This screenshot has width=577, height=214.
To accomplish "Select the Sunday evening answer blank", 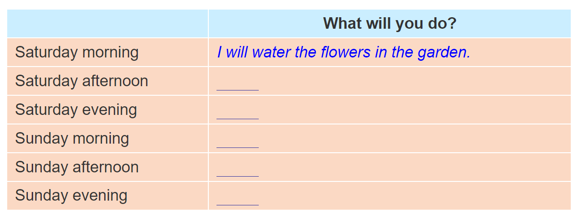I will [238, 200].
